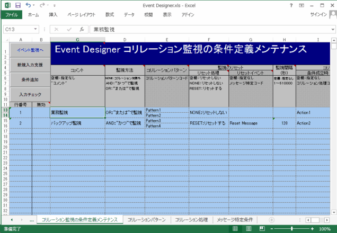Viewport: 337px width, 233px height.
Task: Select the Pattern3 cell
Action: point(167,121)
